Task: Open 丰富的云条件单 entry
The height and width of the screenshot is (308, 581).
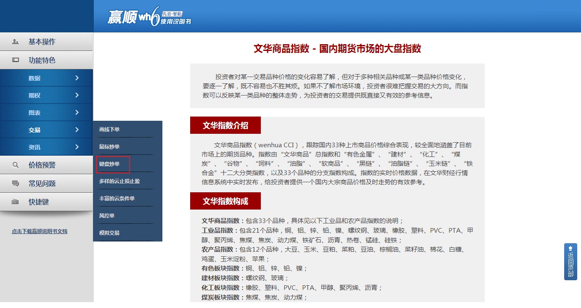Action: pyautogui.click(x=117, y=198)
